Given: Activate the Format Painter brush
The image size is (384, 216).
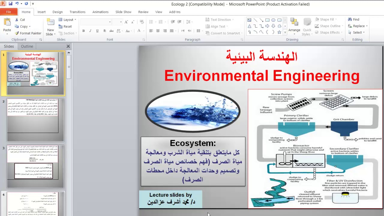Looking at the screenshot, I should click(28, 33).
